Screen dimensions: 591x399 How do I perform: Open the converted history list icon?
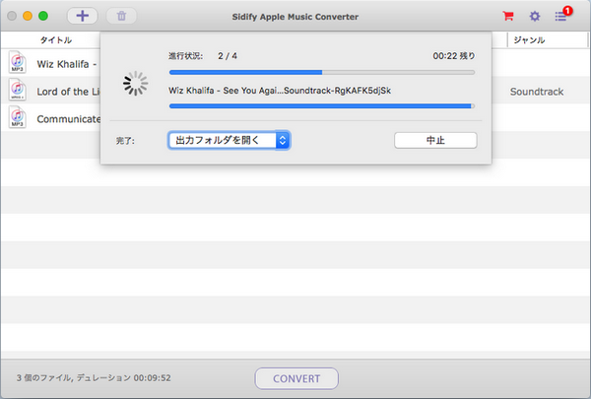point(560,16)
